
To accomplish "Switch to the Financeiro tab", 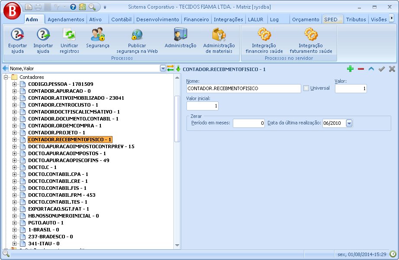I will pyautogui.click(x=196, y=19).
